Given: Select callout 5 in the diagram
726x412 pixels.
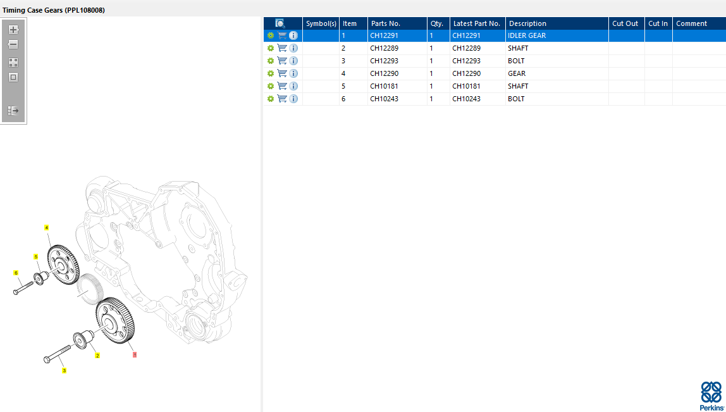Looking at the screenshot, I should [x=35, y=256].
